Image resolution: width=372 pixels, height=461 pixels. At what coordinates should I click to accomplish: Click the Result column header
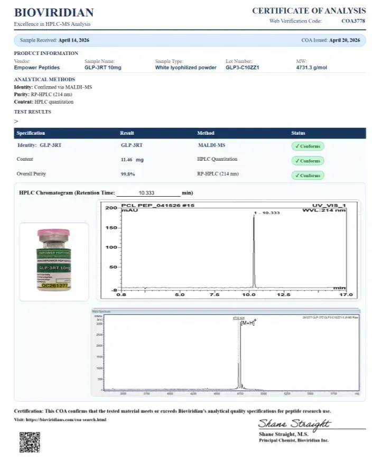pyautogui.click(x=127, y=133)
